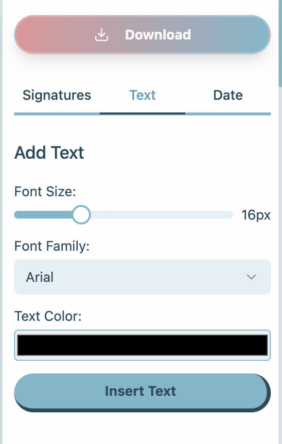
Task: Open the Date tab
Action: [228, 95]
